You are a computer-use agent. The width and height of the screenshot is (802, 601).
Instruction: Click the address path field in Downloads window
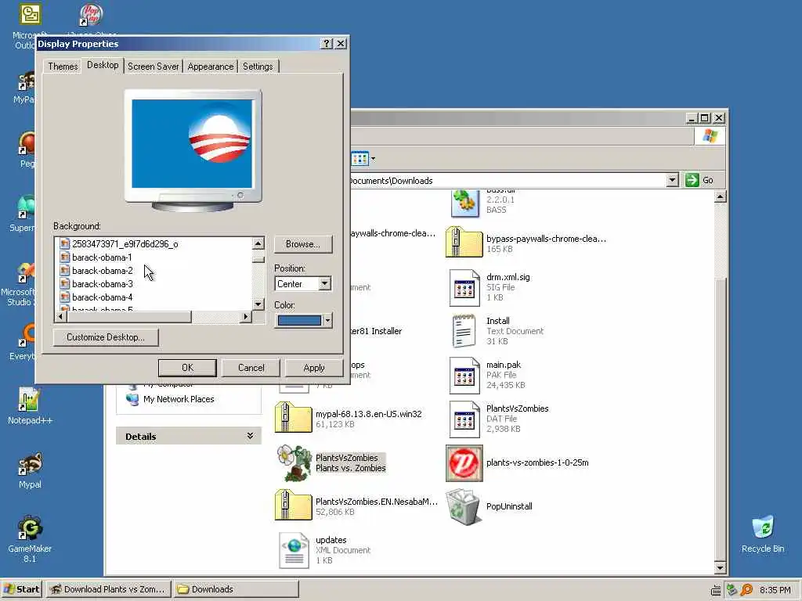point(508,181)
